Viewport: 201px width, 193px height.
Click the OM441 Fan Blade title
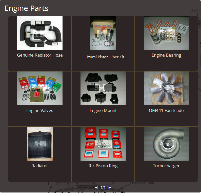(166, 110)
